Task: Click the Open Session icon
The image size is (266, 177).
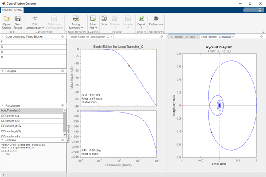Action: (7, 19)
